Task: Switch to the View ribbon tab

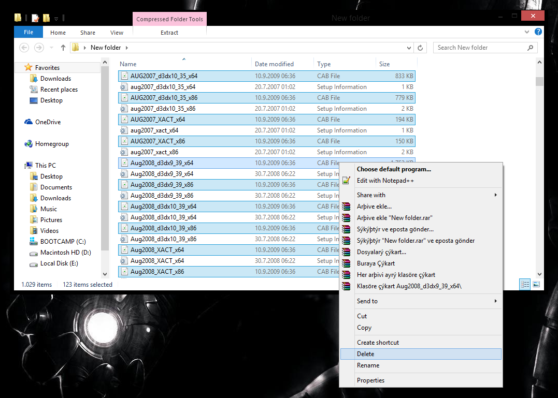Action: [117, 32]
